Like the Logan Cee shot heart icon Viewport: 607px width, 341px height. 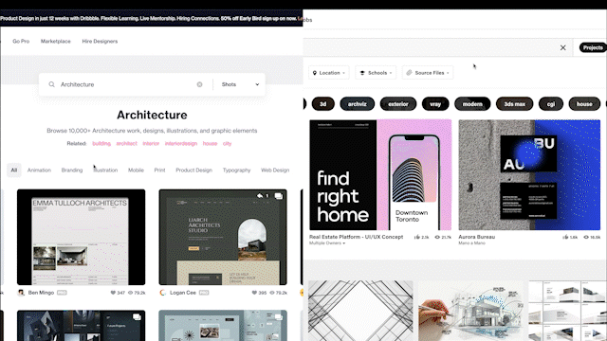254,293
